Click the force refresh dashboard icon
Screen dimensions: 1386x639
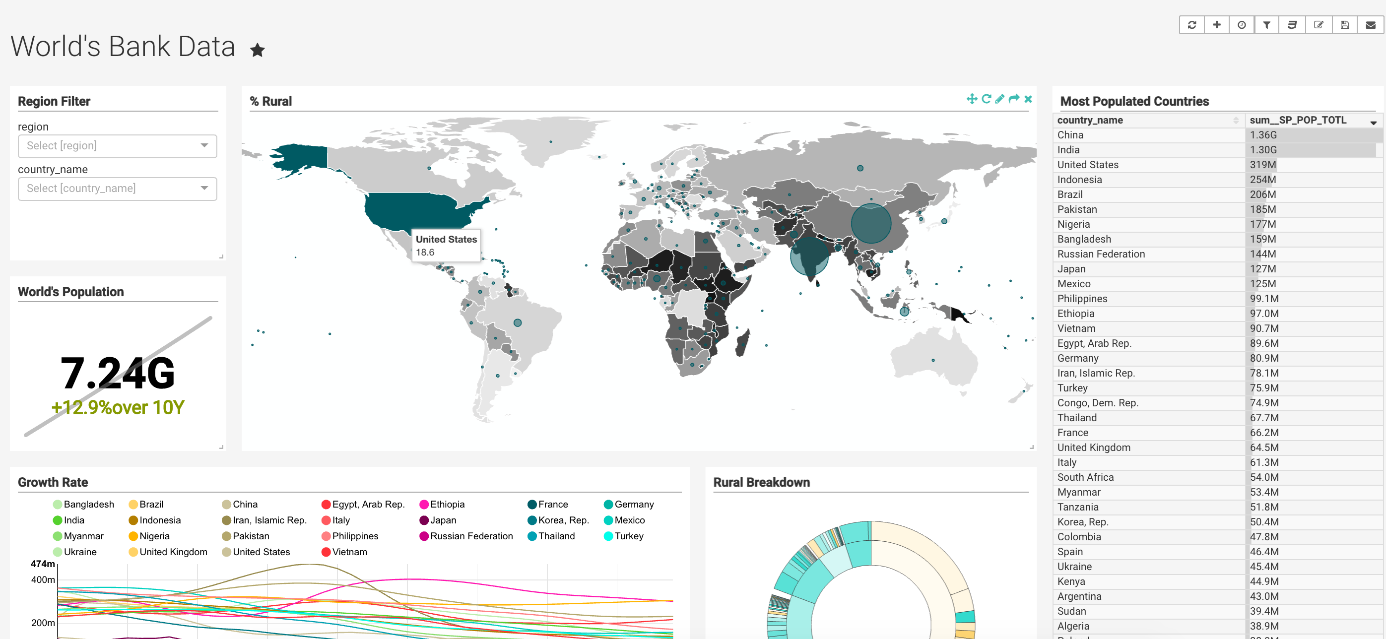pos(1192,25)
